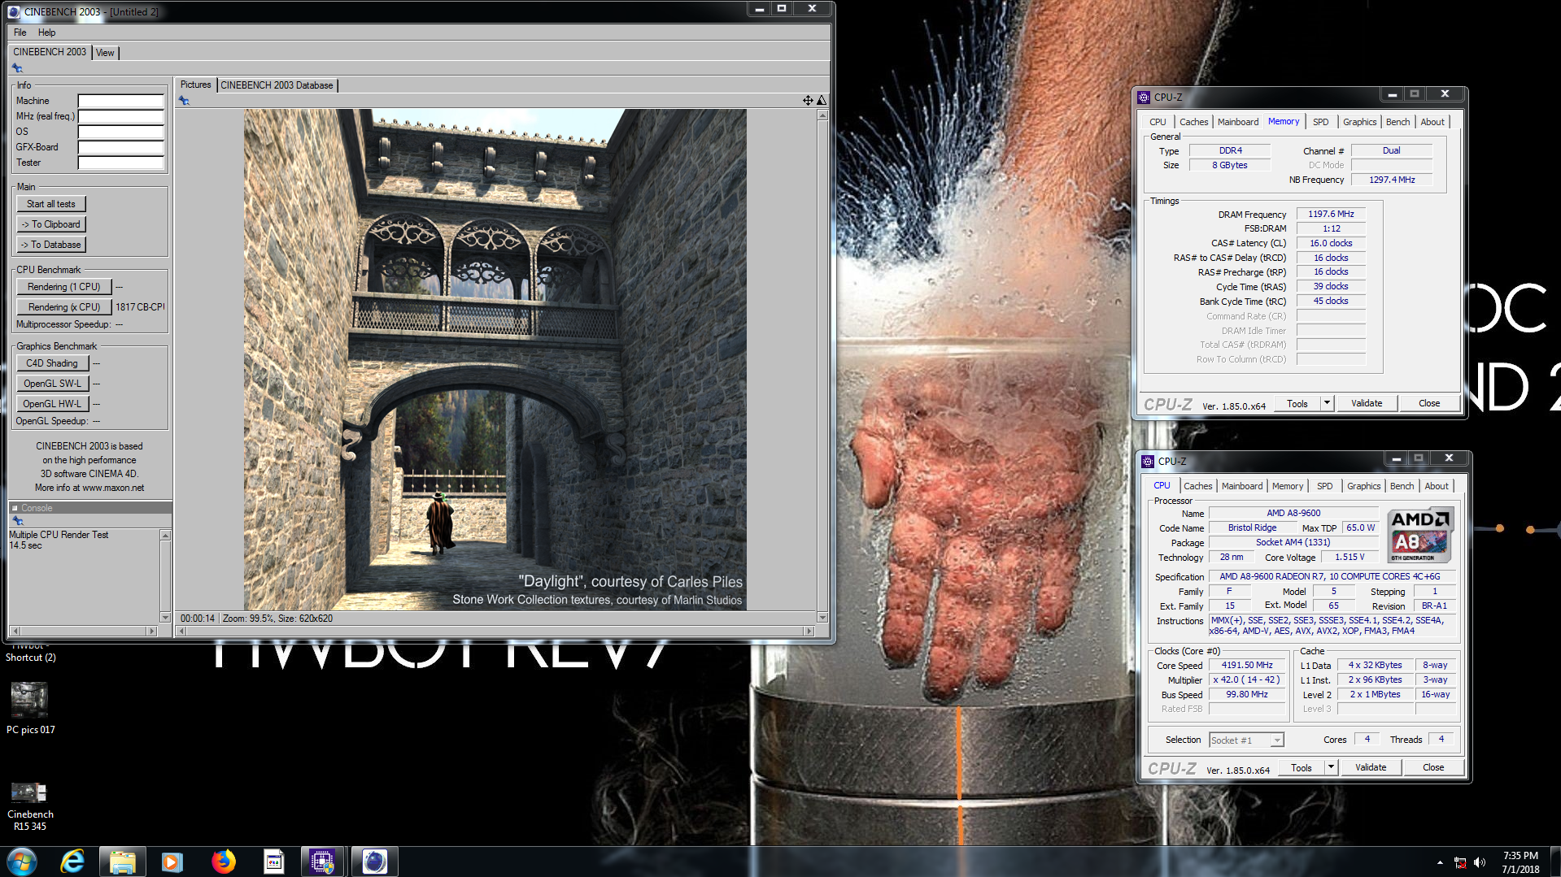The width and height of the screenshot is (1561, 877).
Task: Open the media player taskbar icon
Action: tap(172, 862)
